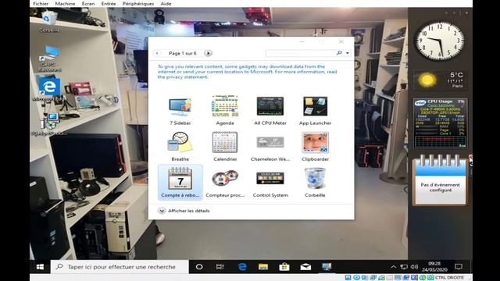This screenshot has height=281, width=500.
Task: Close the gadget gallery window
Action: (x=341, y=41)
